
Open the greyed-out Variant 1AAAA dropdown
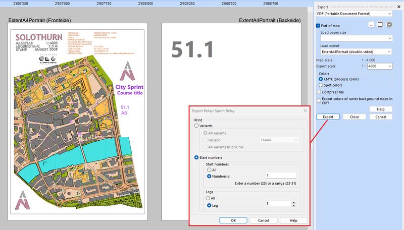click(x=279, y=140)
